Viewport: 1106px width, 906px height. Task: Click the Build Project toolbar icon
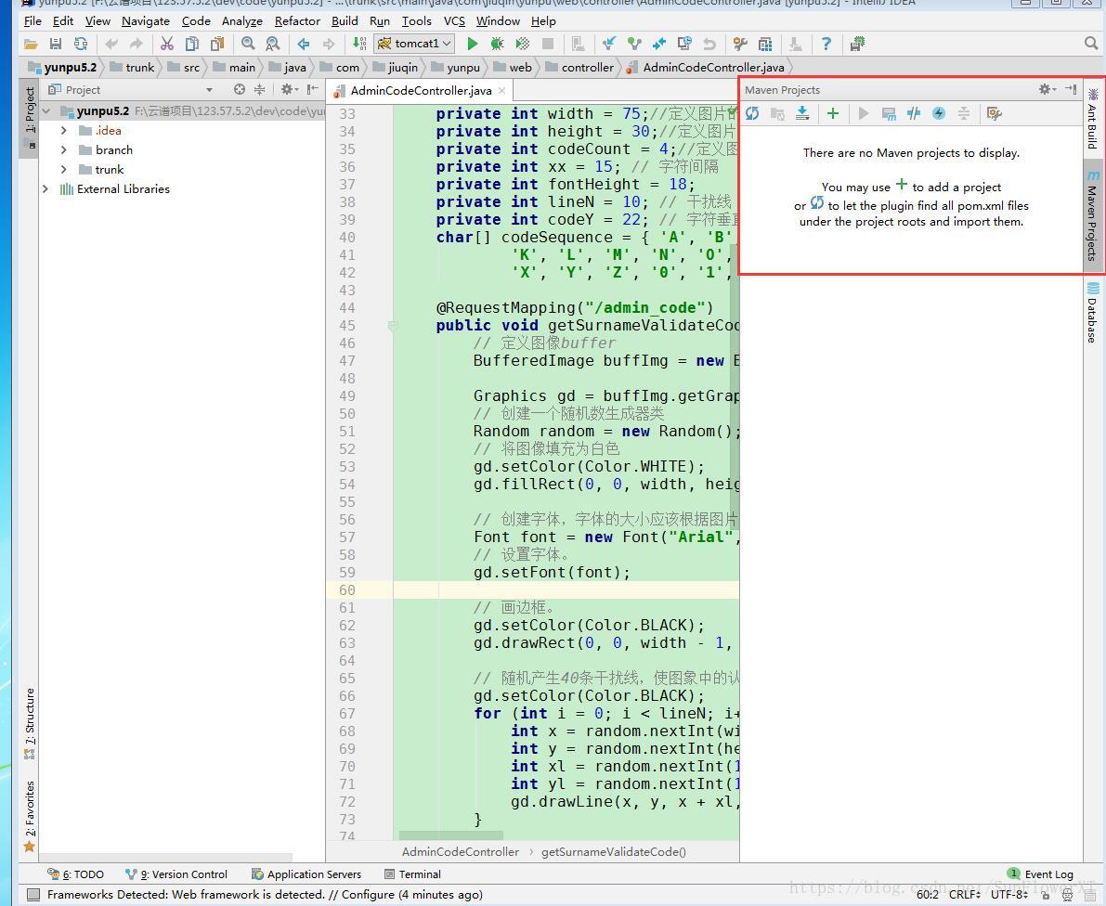(359, 44)
